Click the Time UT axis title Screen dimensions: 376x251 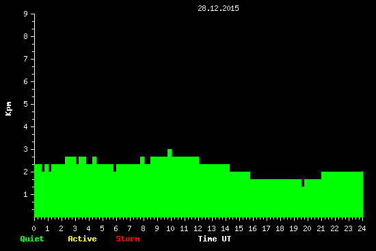pos(215,239)
